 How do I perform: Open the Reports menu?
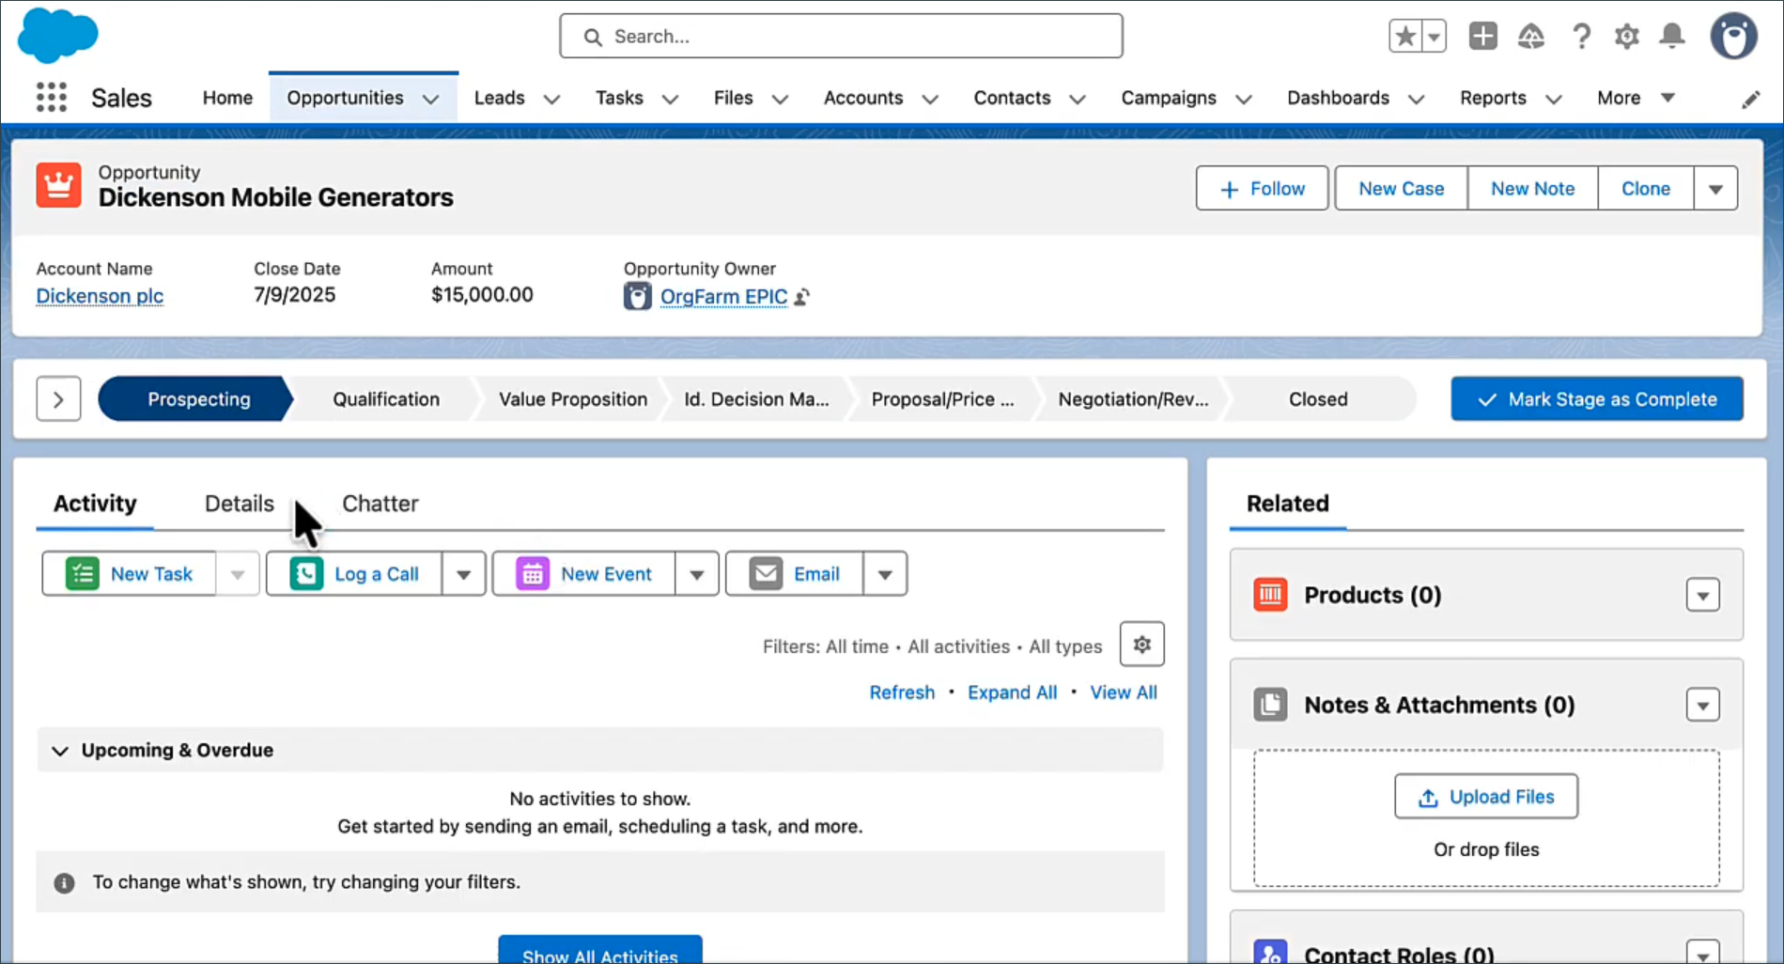click(x=1493, y=98)
